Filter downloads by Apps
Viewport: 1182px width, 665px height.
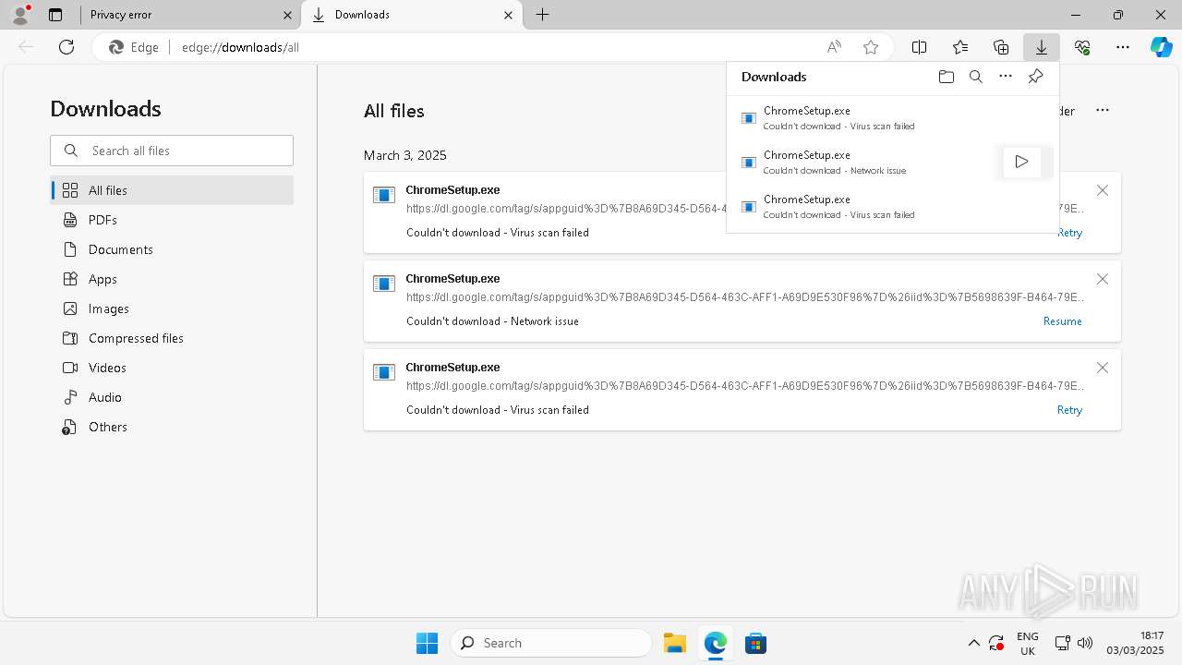coord(172,279)
